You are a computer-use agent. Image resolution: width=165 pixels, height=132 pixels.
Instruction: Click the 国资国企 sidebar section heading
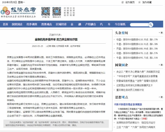[122, 65]
